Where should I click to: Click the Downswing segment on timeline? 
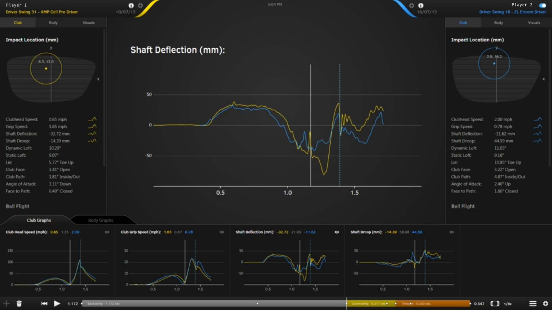pos(368,304)
